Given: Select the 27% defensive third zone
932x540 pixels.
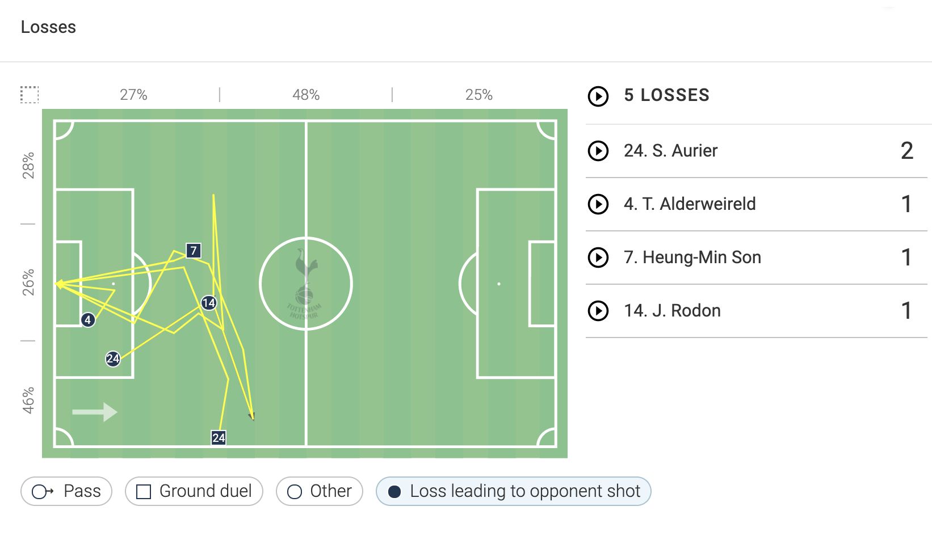Looking at the screenshot, I should click(133, 95).
